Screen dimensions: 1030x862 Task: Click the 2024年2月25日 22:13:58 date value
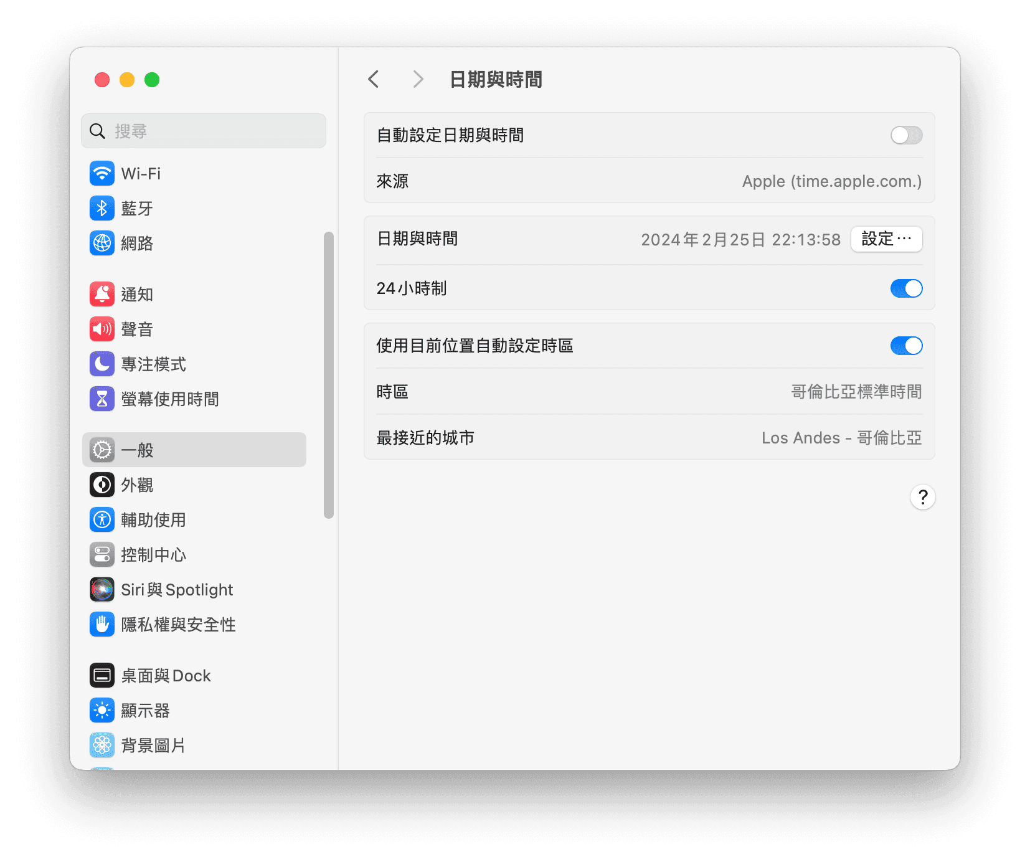740,239
